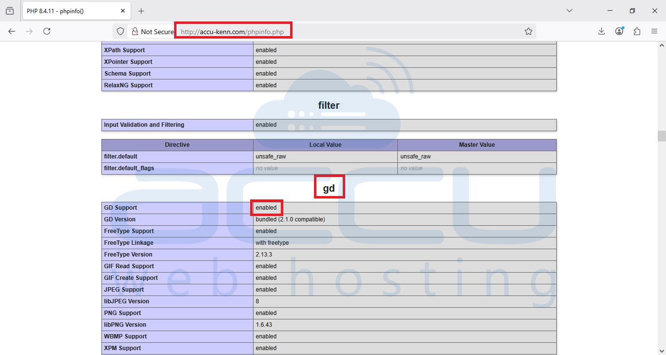Image resolution: width=666 pixels, height=355 pixels.
Task: Open Firefox View from the top-left icon
Action: click(10, 10)
